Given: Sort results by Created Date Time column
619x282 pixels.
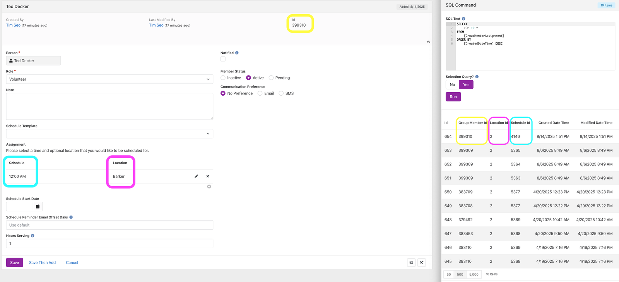Looking at the screenshot, I should 554,123.
